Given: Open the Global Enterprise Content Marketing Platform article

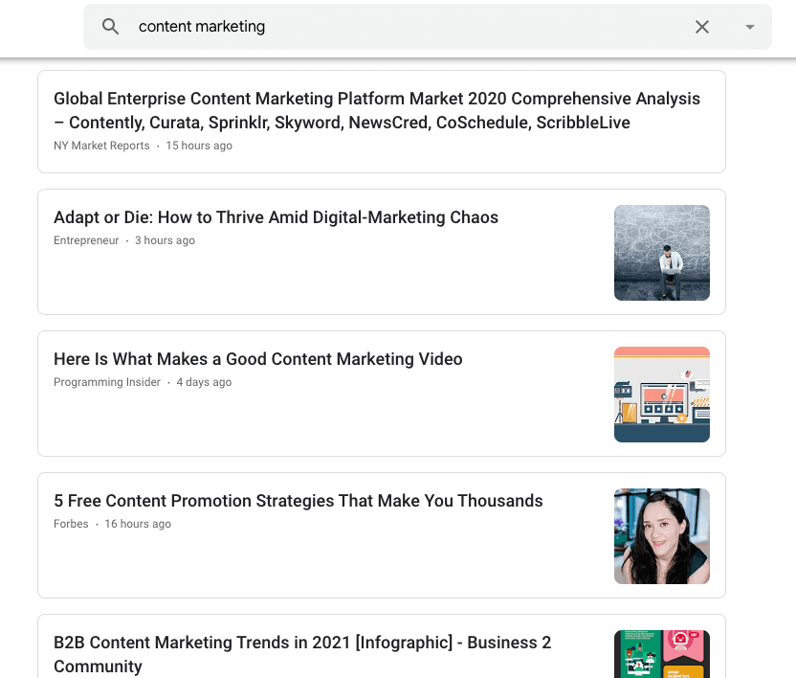Looking at the screenshot, I should pos(377,110).
